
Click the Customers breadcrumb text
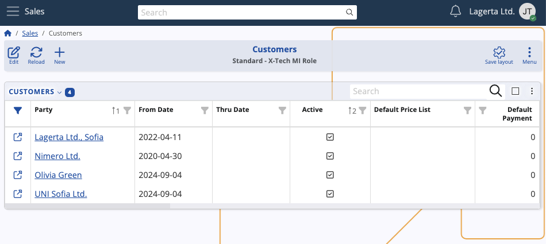click(66, 33)
